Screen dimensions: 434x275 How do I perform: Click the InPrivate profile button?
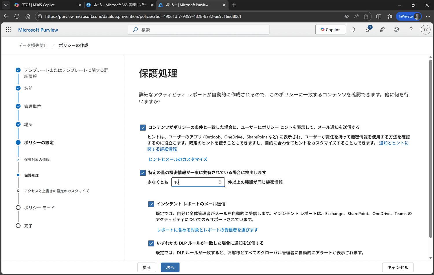[409, 16]
